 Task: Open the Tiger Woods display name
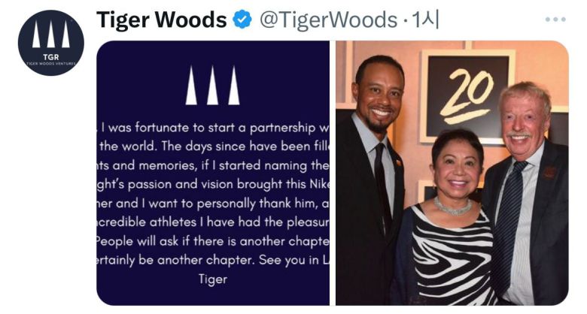click(x=161, y=20)
